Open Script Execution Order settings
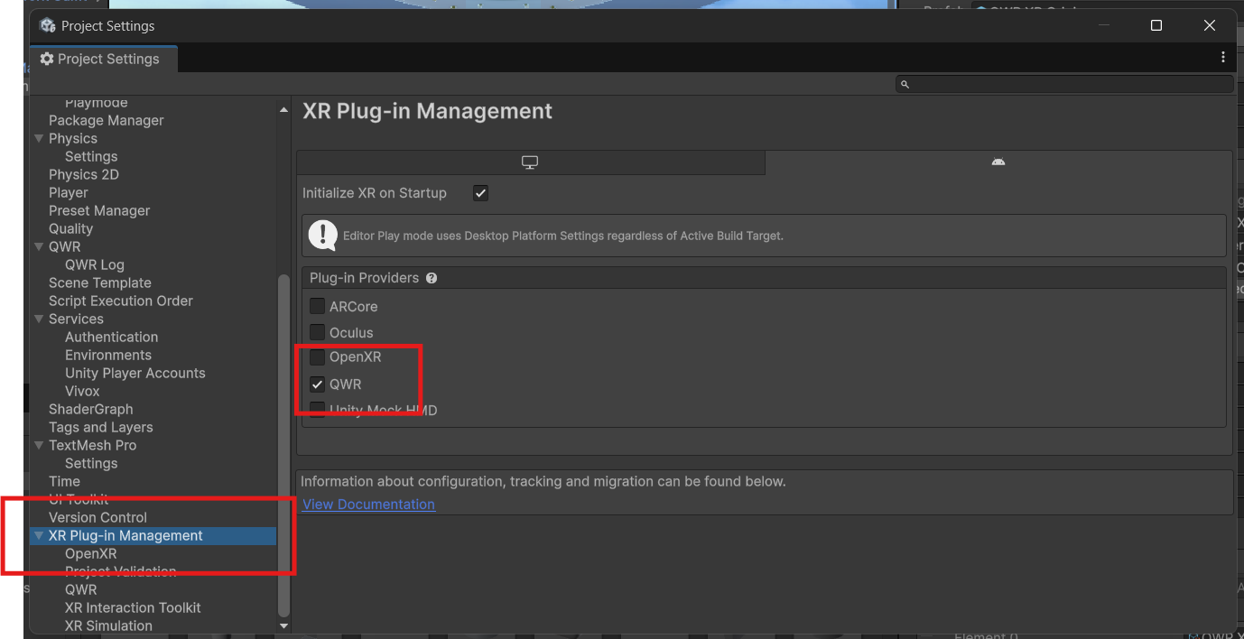 (x=121, y=301)
